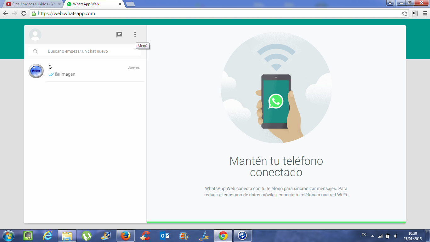Open the ES language selector in taskbar
The height and width of the screenshot is (242, 430).
coord(364,235)
